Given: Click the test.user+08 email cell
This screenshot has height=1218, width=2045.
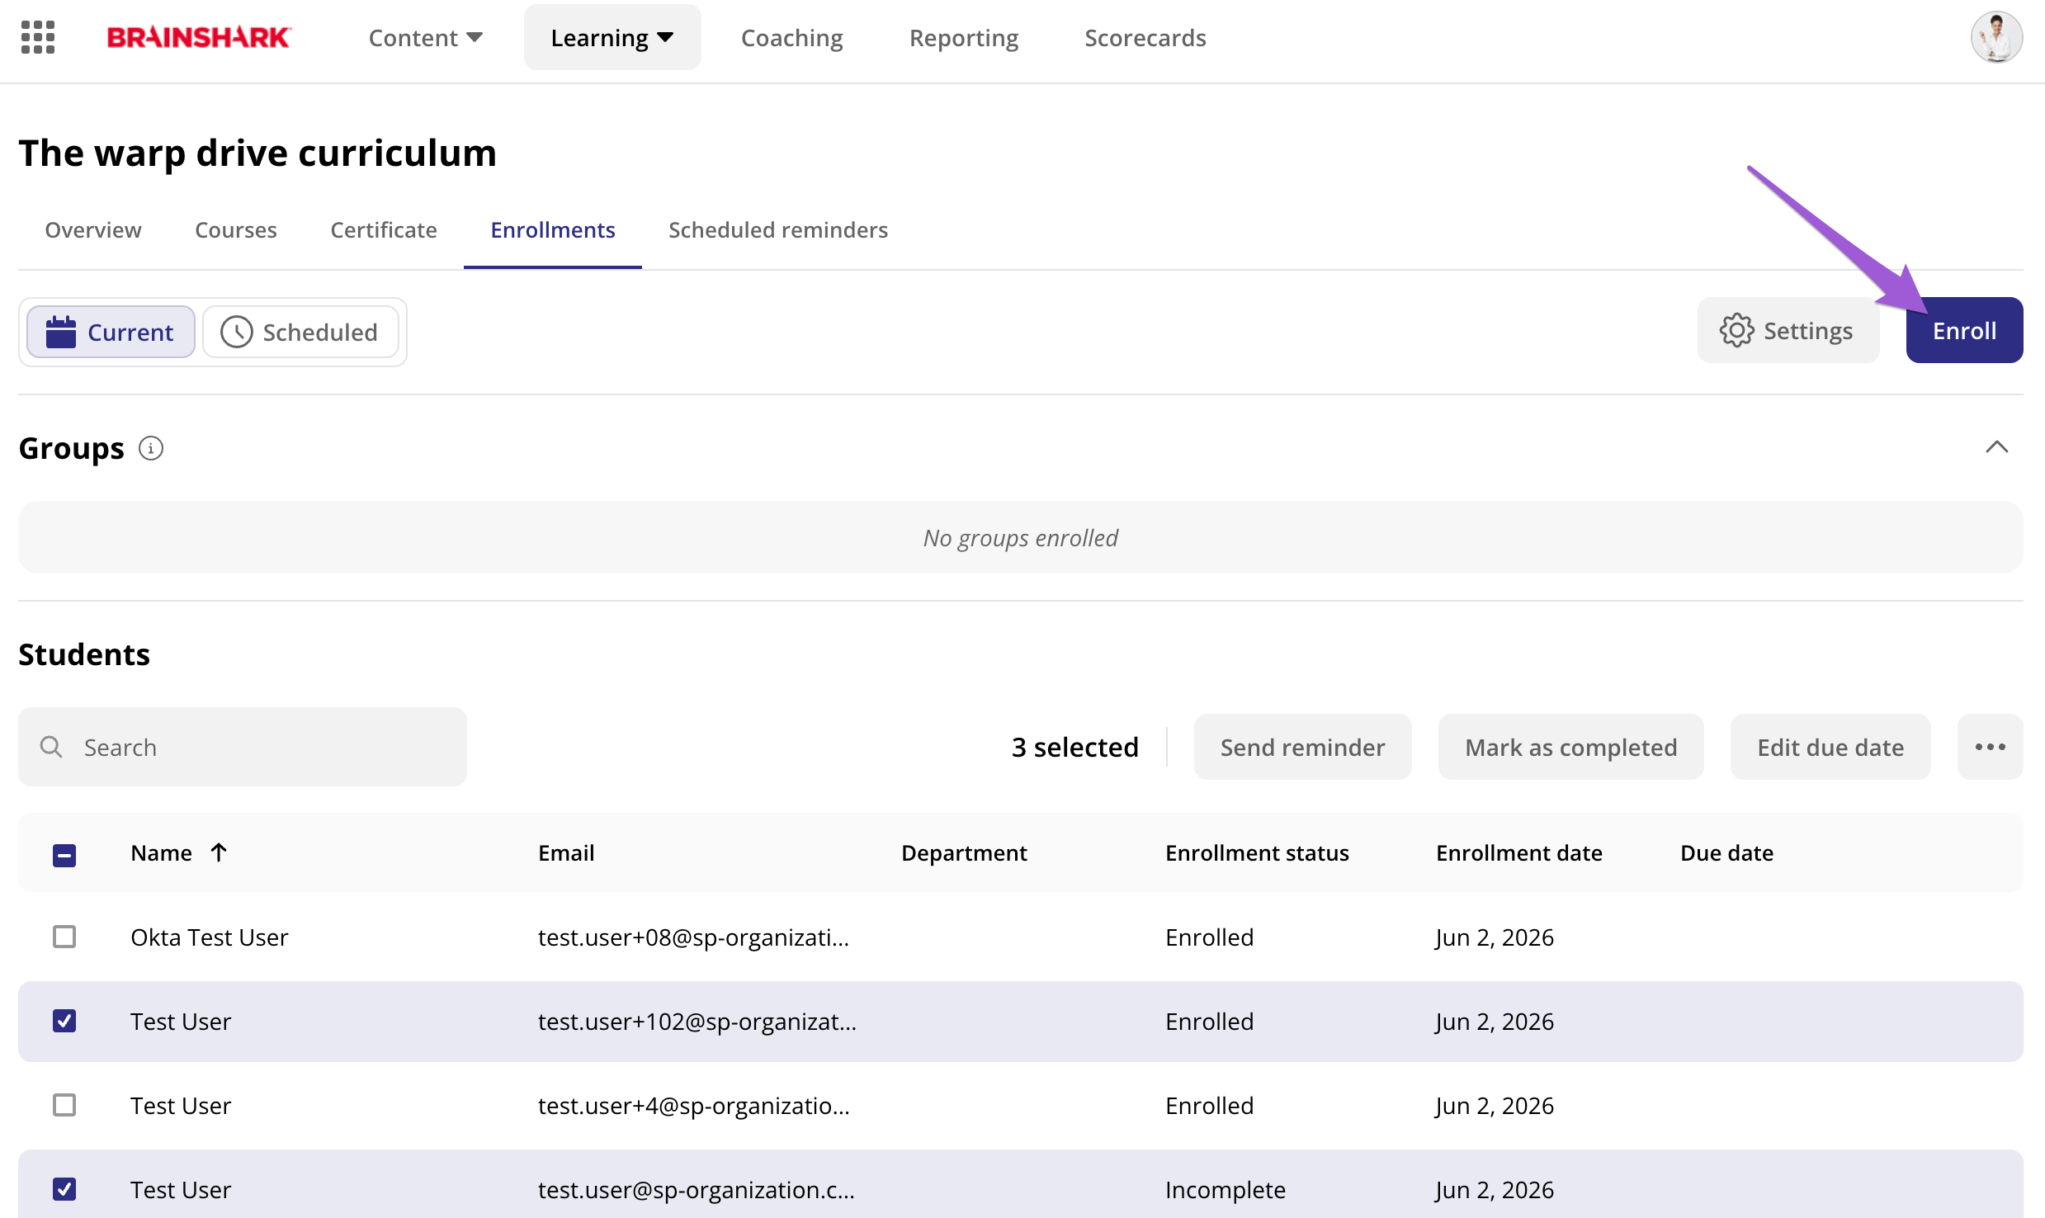Looking at the screenshot, I should pyautogui.click(x=693, y=937).
